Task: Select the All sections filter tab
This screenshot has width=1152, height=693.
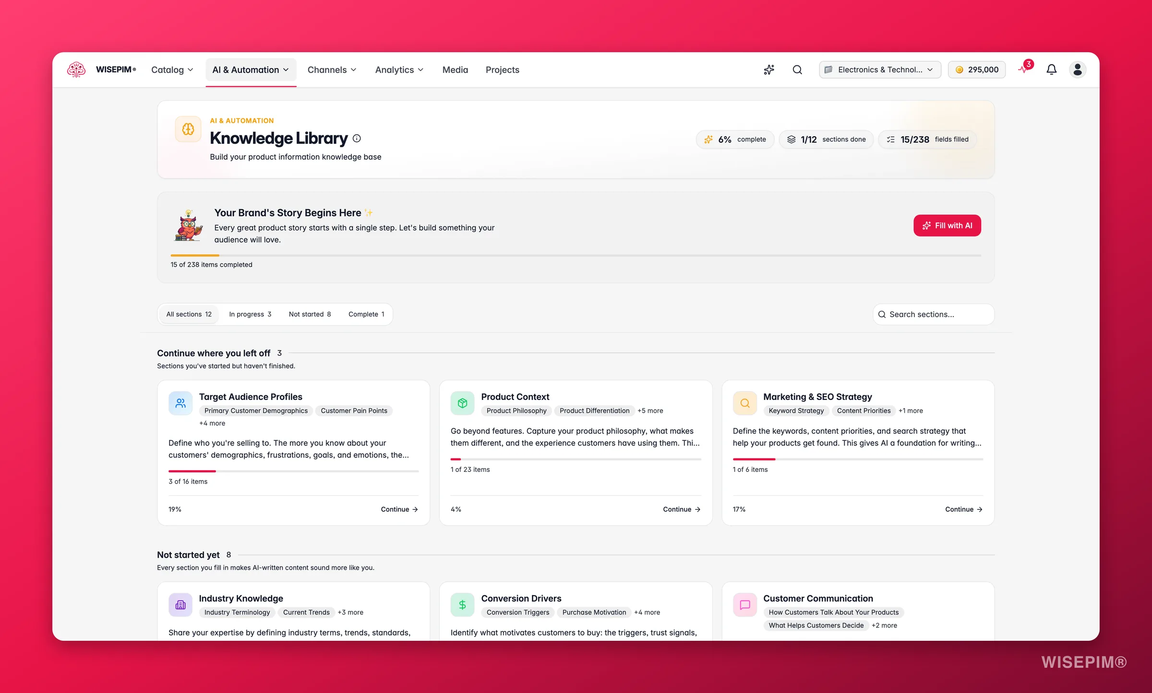Action: [189, 314]
